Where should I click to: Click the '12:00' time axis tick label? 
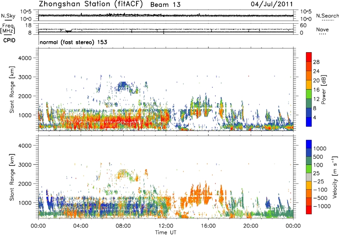[166, 226]
